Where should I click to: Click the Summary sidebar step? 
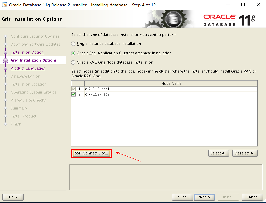(x=19, y=108)
